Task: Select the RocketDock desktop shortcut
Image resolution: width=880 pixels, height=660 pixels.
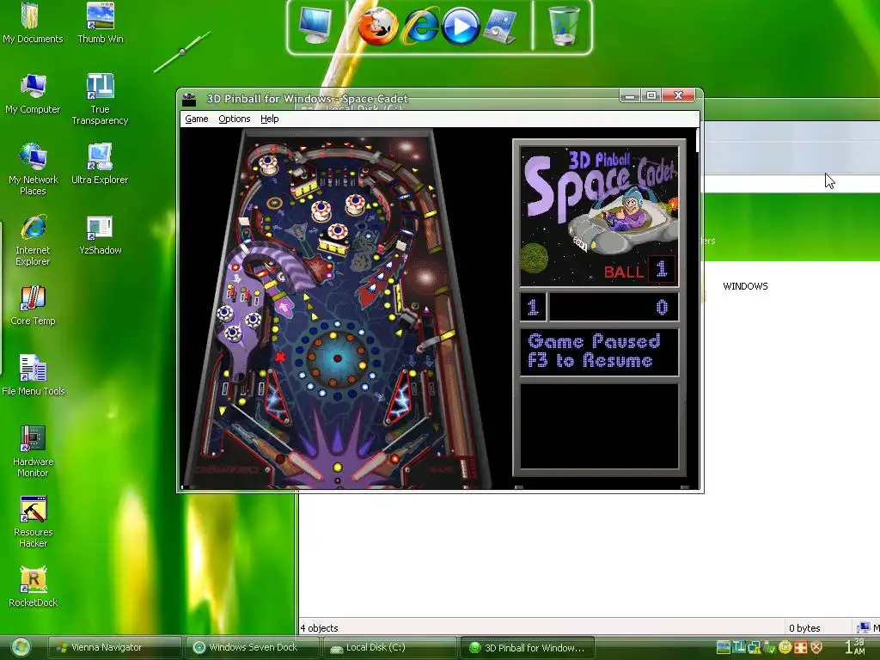Action: point(34,588)
